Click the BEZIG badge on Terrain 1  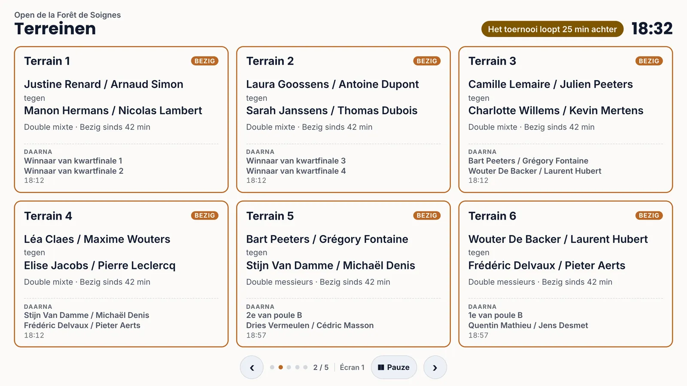coord(205,61)
